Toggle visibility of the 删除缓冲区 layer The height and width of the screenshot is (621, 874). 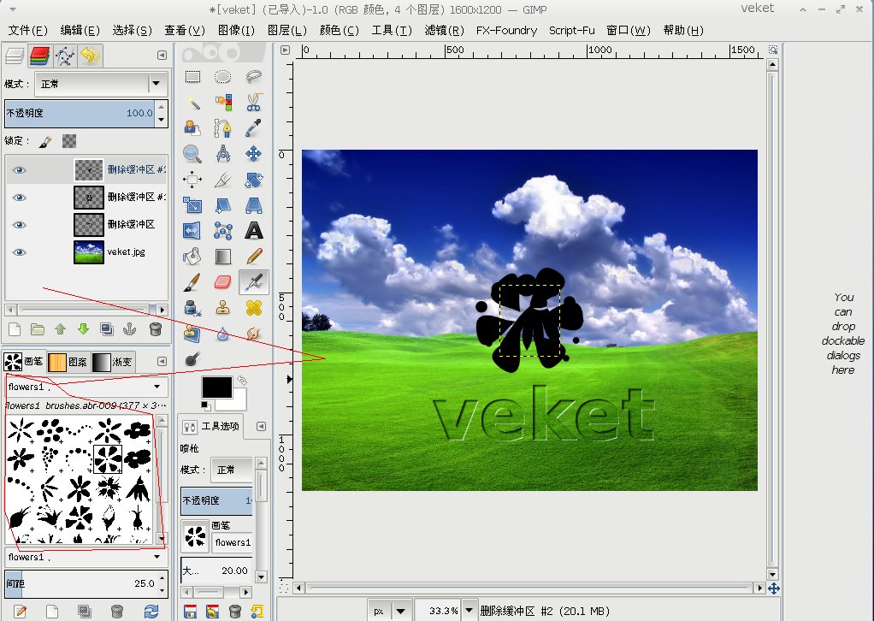point(20,225)
